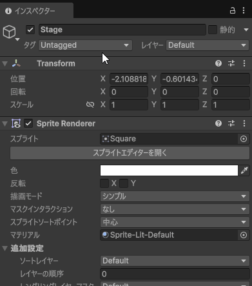Select the Inspector (インスペクター) tab
This screenshot has height=286, width=252.
point(37,11)
